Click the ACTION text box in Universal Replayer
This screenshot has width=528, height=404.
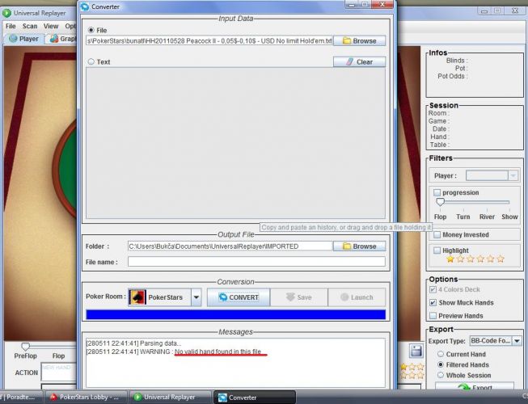[x=58, y=372]
